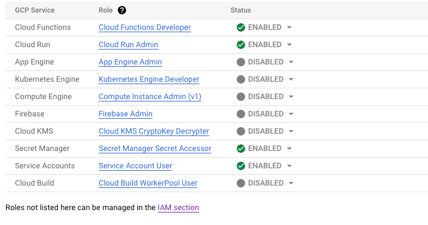Click the grey disabled circle for Cloud KMS
The image size is (428, 225).
click(x=241, y=131)
